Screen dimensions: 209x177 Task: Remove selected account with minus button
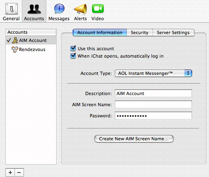(19, 172)
